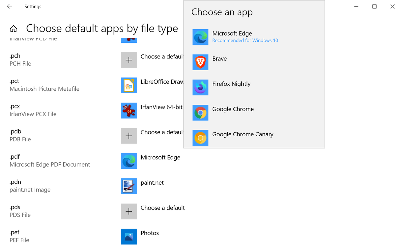Image resolution: width=402 pixels, height=249 pixels.
Task: Click the Microsoft Edge icon for .pdf
Action: [x=129, y=161]
